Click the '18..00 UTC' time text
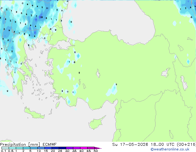Viewport: 196px width, 152px height. coord(163,145)
